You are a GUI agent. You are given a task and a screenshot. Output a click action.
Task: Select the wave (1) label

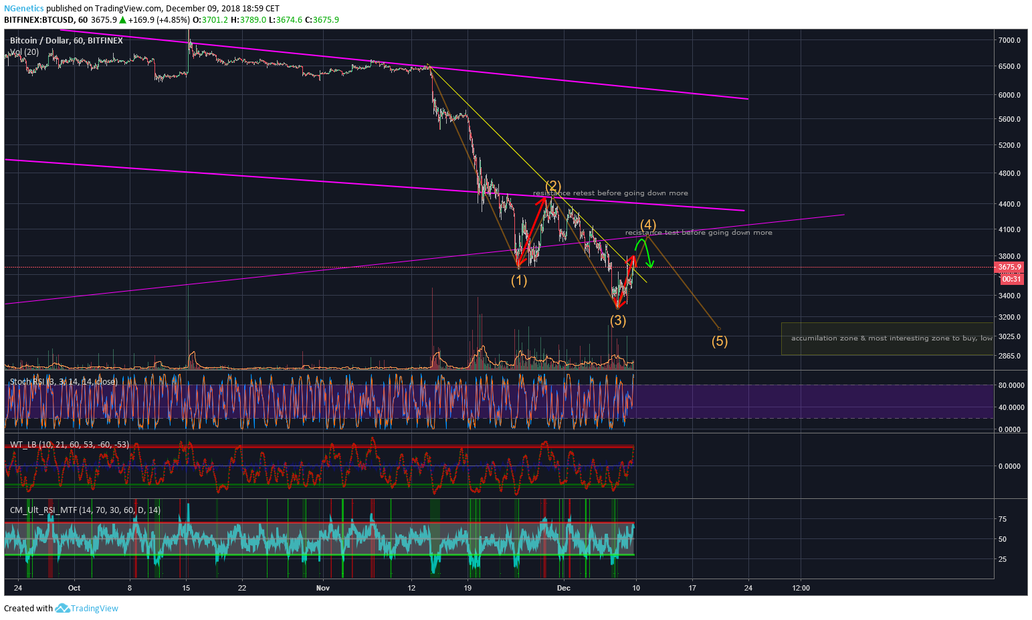coord(519,281)
